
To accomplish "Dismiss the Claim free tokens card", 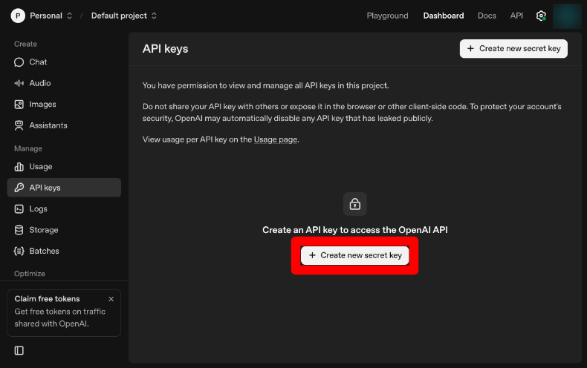I will pos(111,299).
